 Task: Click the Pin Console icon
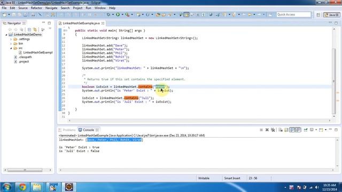[x=306, y=130]
